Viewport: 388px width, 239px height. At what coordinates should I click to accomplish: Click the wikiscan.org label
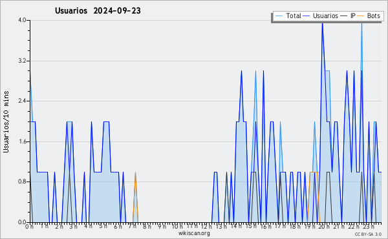(x=194, y=233)
